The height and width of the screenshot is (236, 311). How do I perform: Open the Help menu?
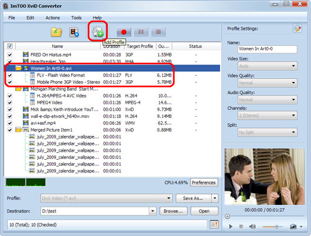pyautogui.click(x=97, y=17)
